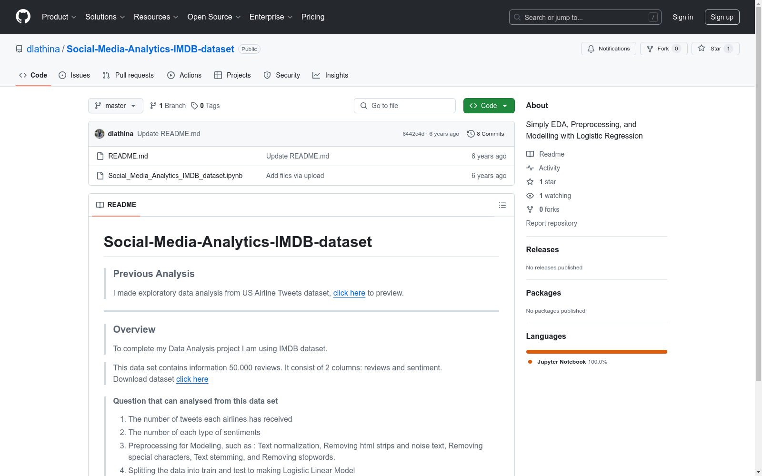Open the Security tab
This screenshot has height=476, width=762.
click(282, 75)
